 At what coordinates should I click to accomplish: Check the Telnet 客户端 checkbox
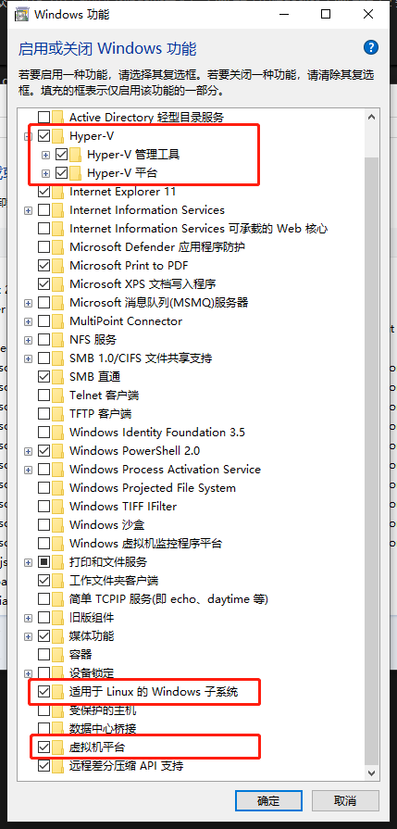click(x=44, y=396)
